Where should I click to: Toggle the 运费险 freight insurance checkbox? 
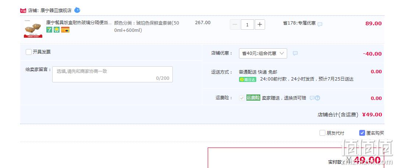coord(242,98)
